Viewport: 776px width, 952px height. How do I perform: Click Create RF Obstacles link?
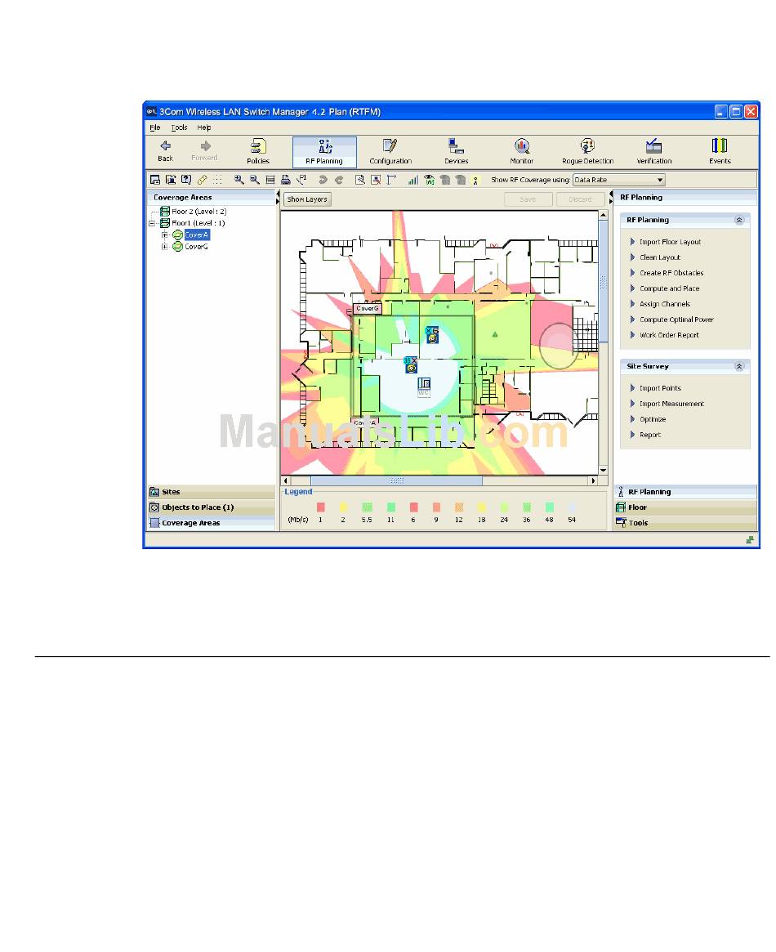[x=671, y=273]
